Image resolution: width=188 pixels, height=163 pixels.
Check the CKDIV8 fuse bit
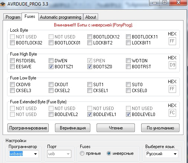12,84
